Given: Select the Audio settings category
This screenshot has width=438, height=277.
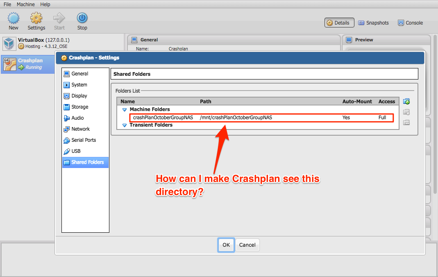Looking at the screenshot, I should [x=85, y=118].
